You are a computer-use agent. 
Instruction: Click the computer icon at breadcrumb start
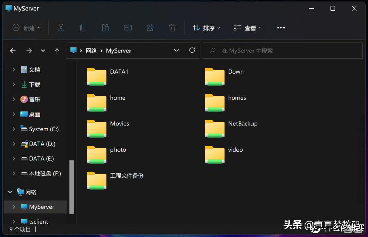click(73, 50)
